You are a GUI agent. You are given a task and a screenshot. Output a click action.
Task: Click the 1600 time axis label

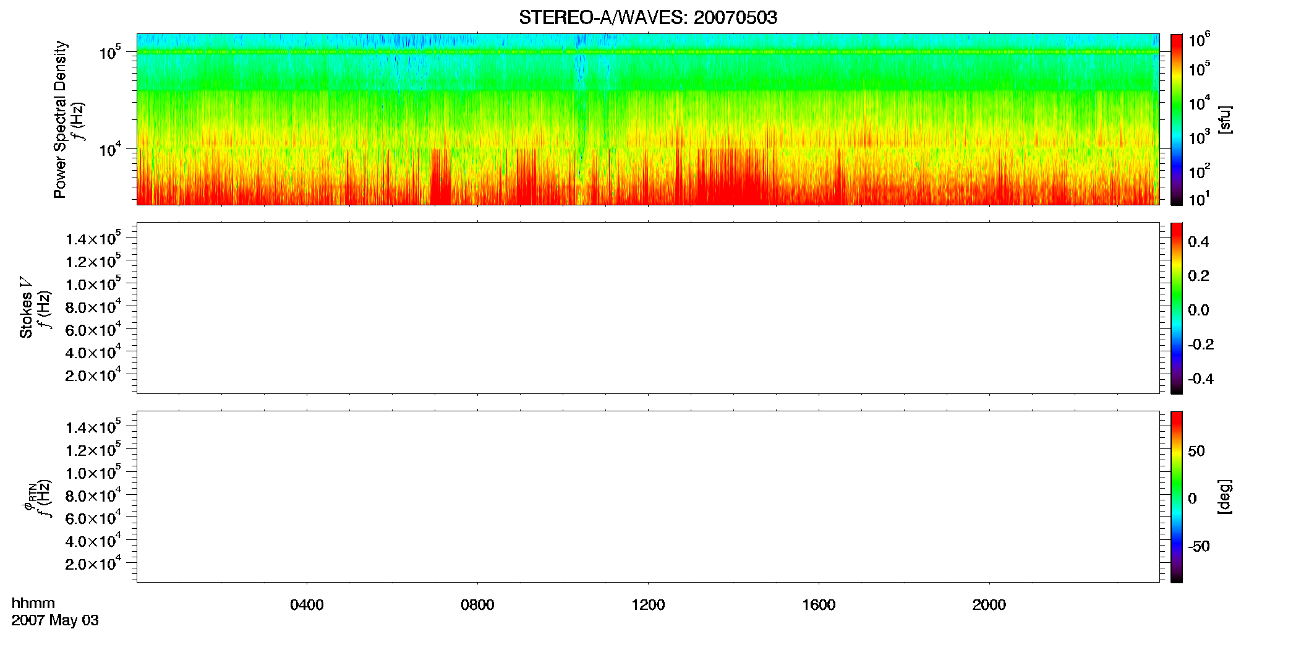tap(819, 605)
